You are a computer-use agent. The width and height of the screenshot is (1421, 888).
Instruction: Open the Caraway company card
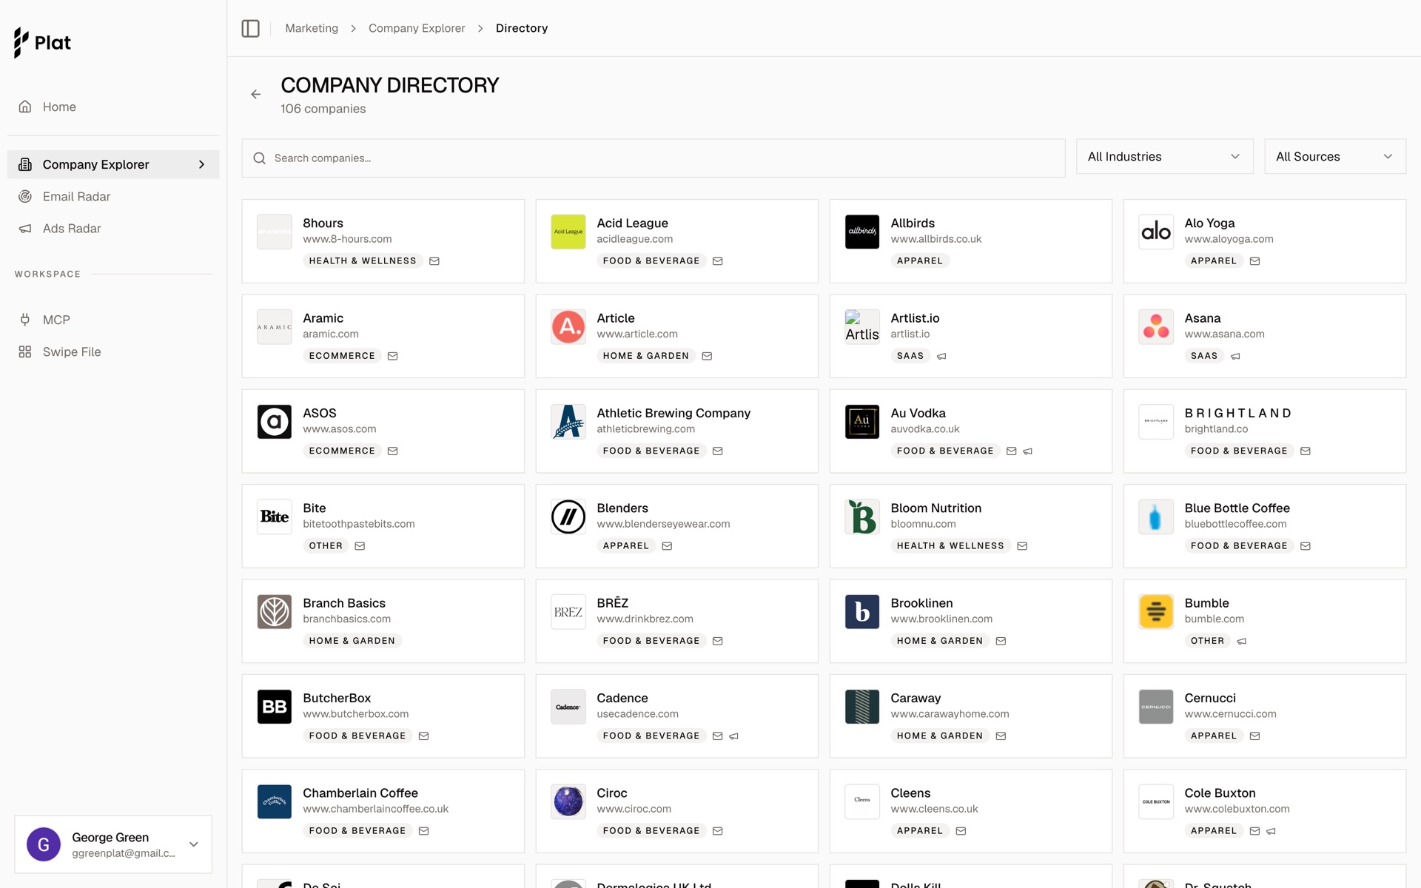970,716
